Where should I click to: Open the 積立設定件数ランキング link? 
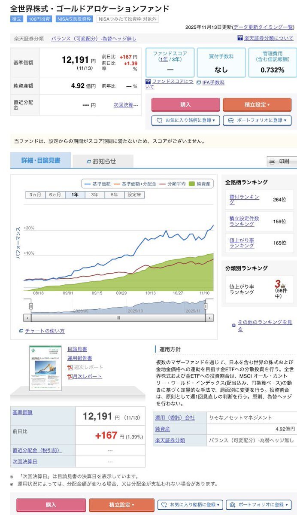[x=244, y=221]
